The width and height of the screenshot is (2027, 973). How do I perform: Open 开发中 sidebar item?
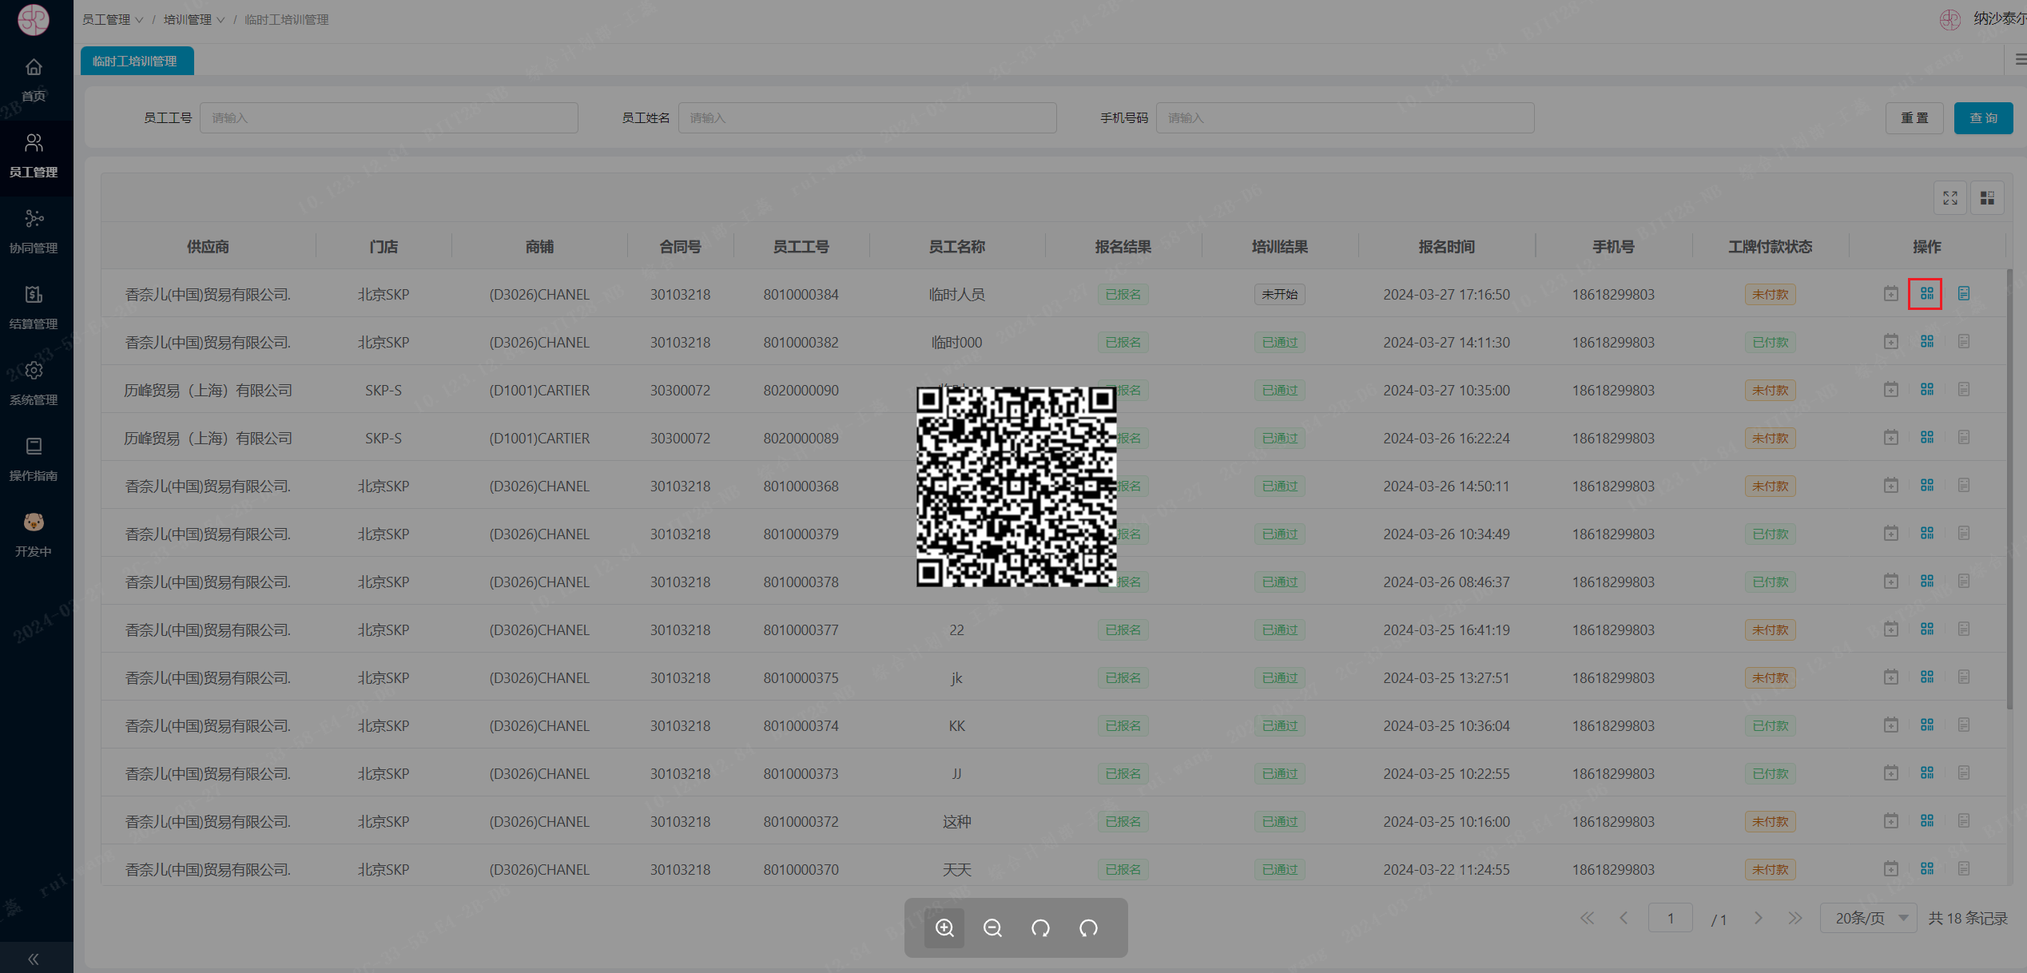pos(34,536)
